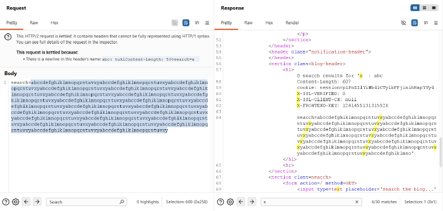Select combined tabbed layout view
The height and width of the screenshot is (211, 443).
coord(434,8)
